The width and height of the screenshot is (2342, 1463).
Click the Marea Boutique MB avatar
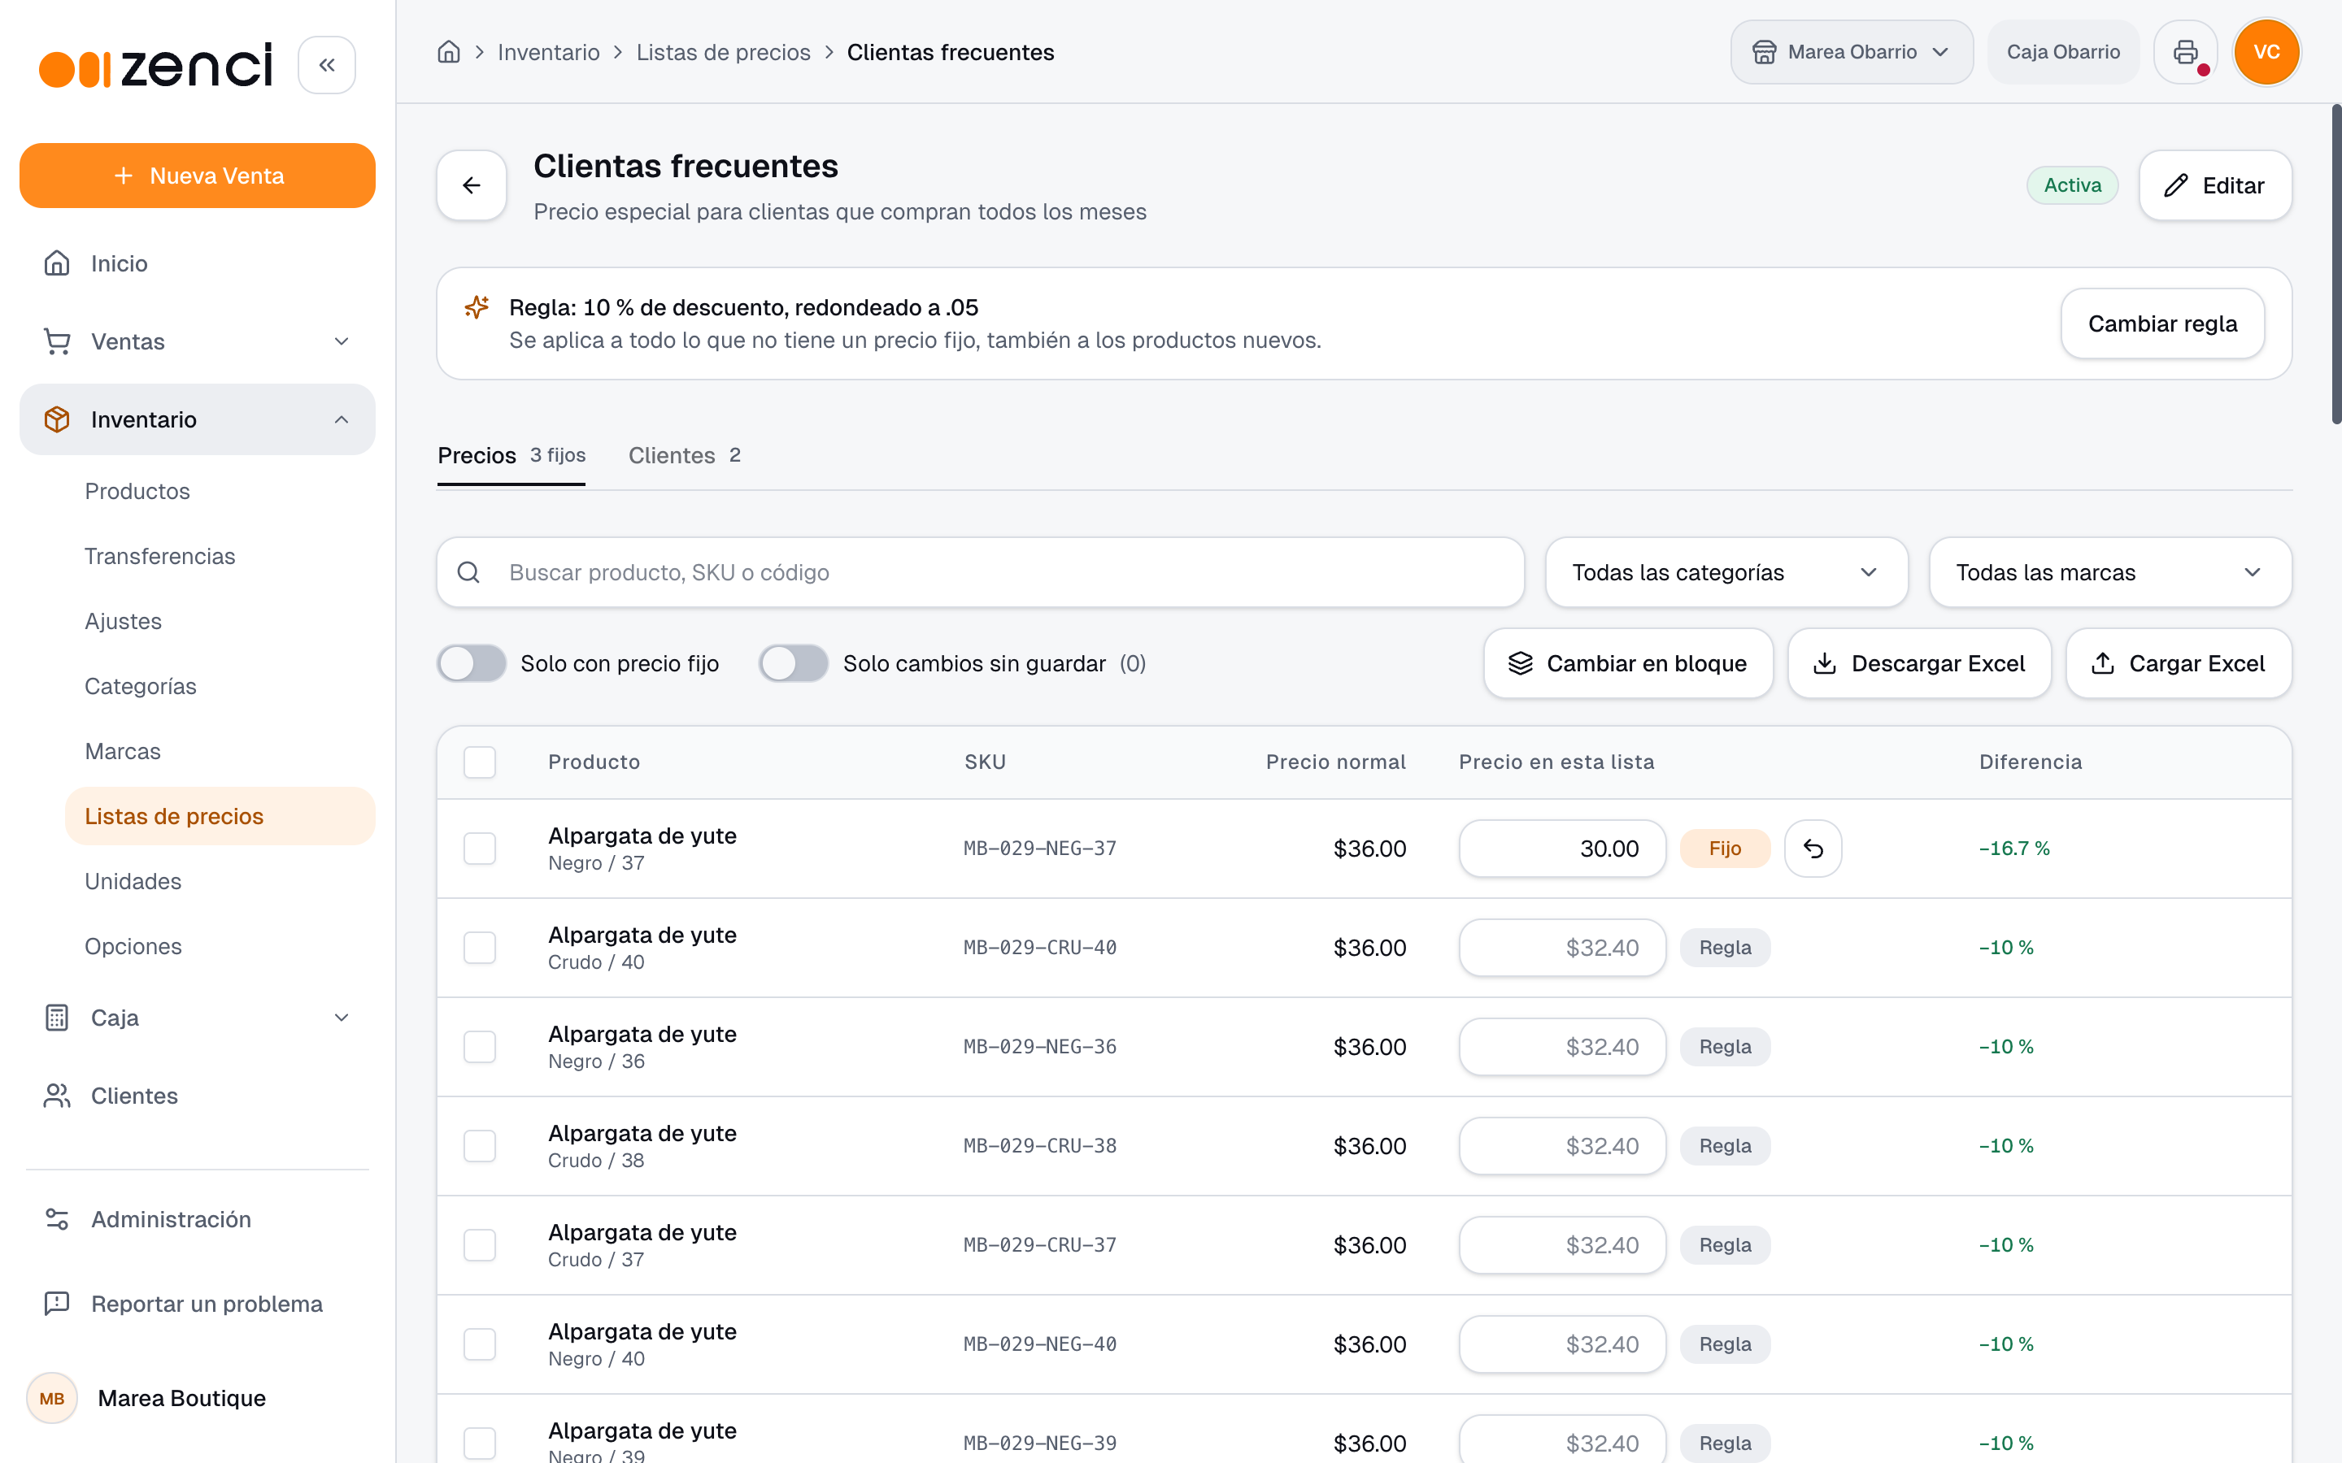tap(52, 1398)
